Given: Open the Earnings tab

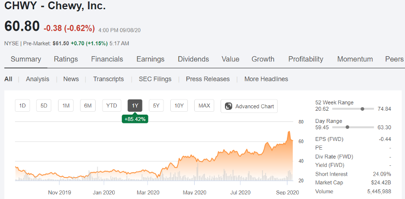Looking at the screenshot, I should 150,59.
